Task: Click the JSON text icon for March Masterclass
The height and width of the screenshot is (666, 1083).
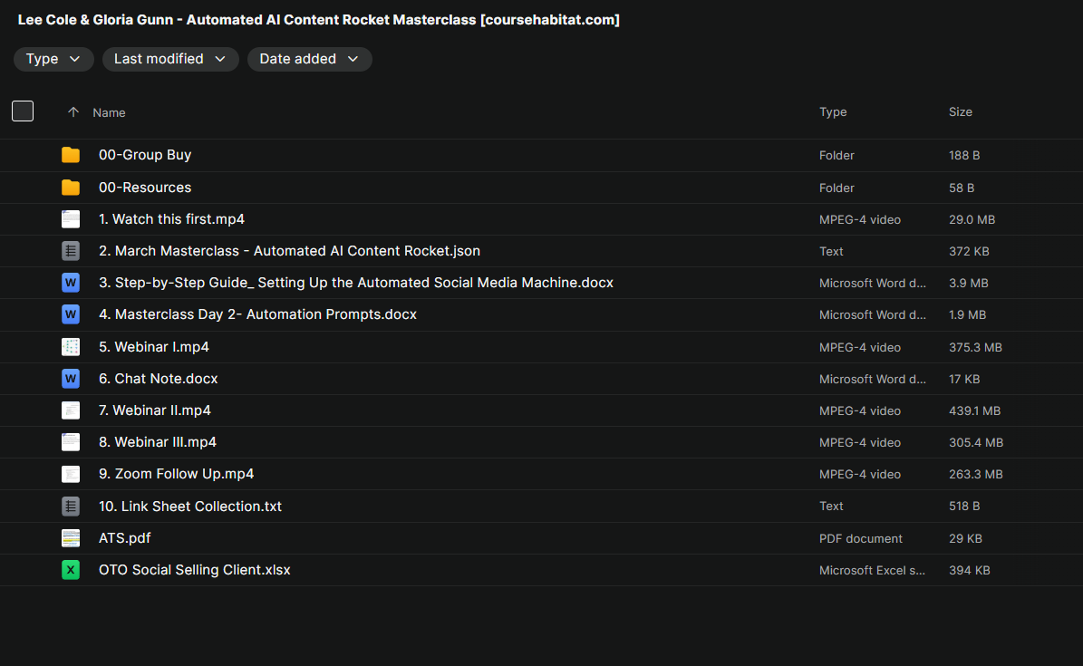Action: point(71,251)
